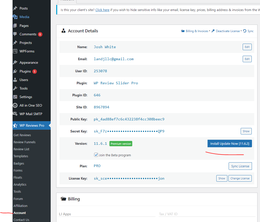Viewport: 260px width, 222px height.
Task: Click the Change License button
Action: coord(240,178)
